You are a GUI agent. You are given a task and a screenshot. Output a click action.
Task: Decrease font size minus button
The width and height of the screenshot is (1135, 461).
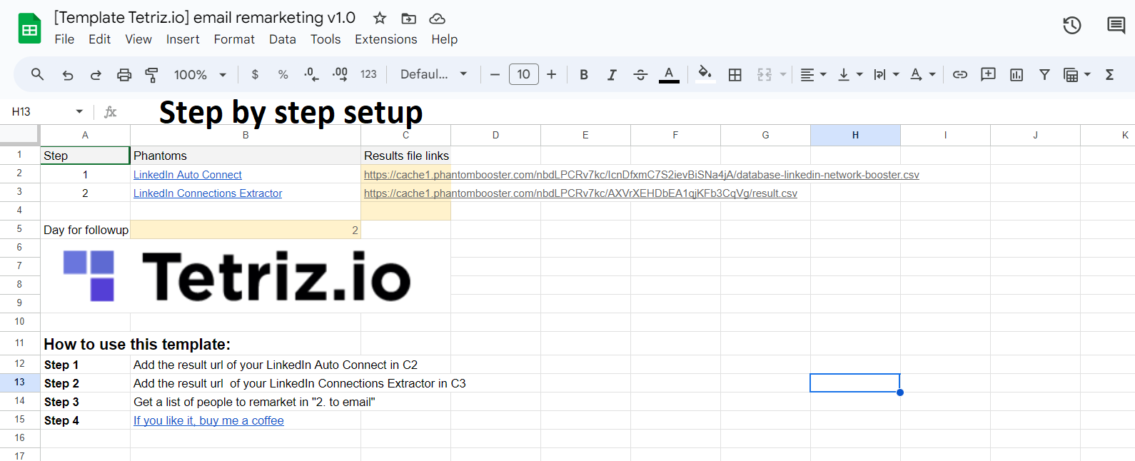(x=495, y=74)
